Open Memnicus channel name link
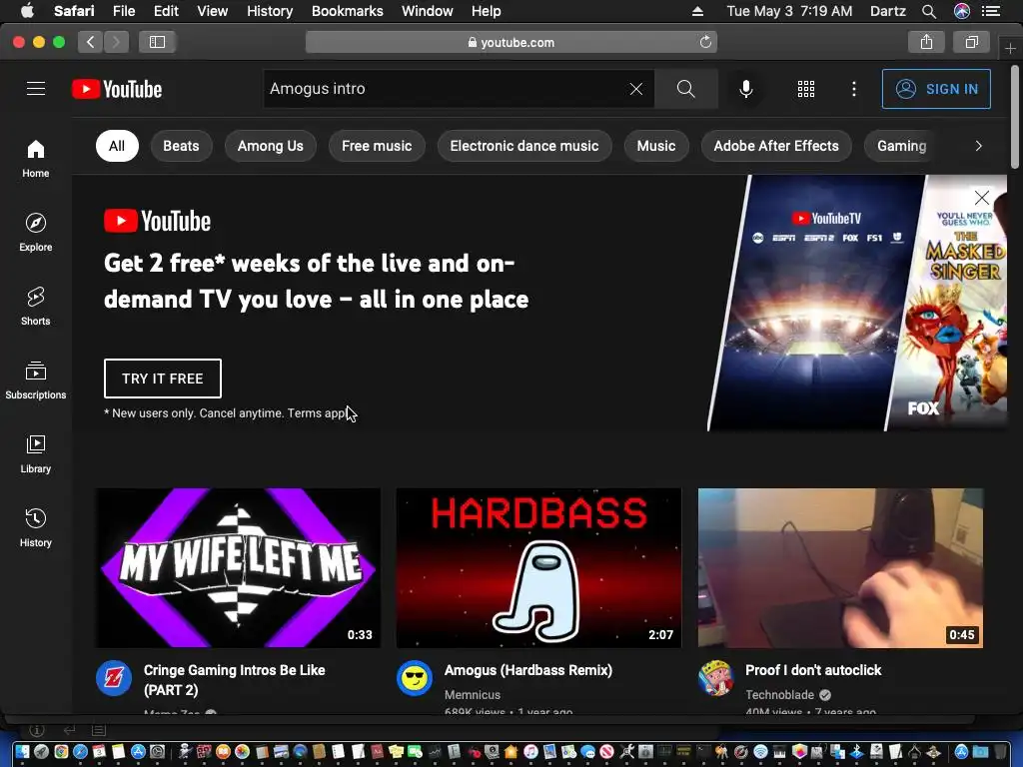 point(473,695)
